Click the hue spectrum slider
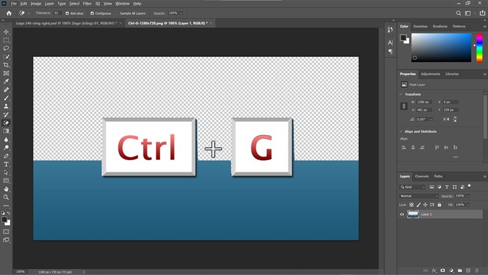Screen dimensions: 488x275 [x=479, y=48]
